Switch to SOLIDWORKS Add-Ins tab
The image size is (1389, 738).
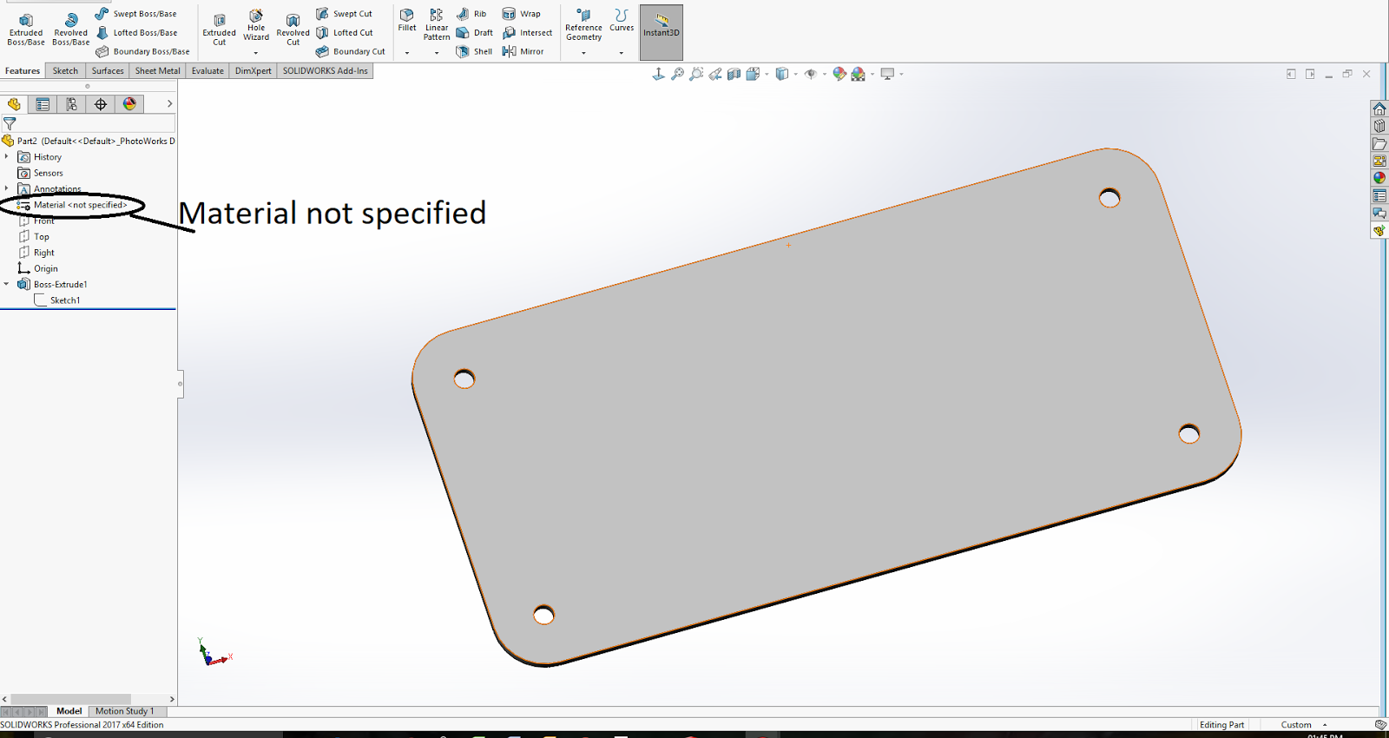pyautogui.click(x=326, y=71)
